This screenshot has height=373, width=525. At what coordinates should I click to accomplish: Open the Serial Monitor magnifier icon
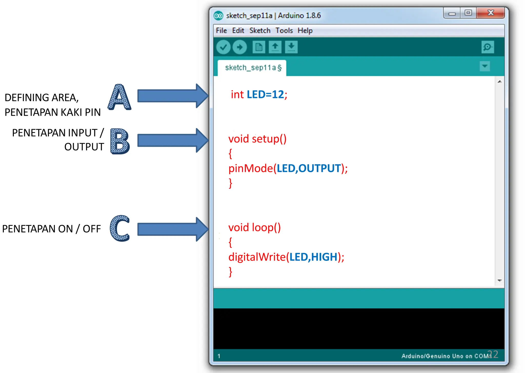click(487, 47)
